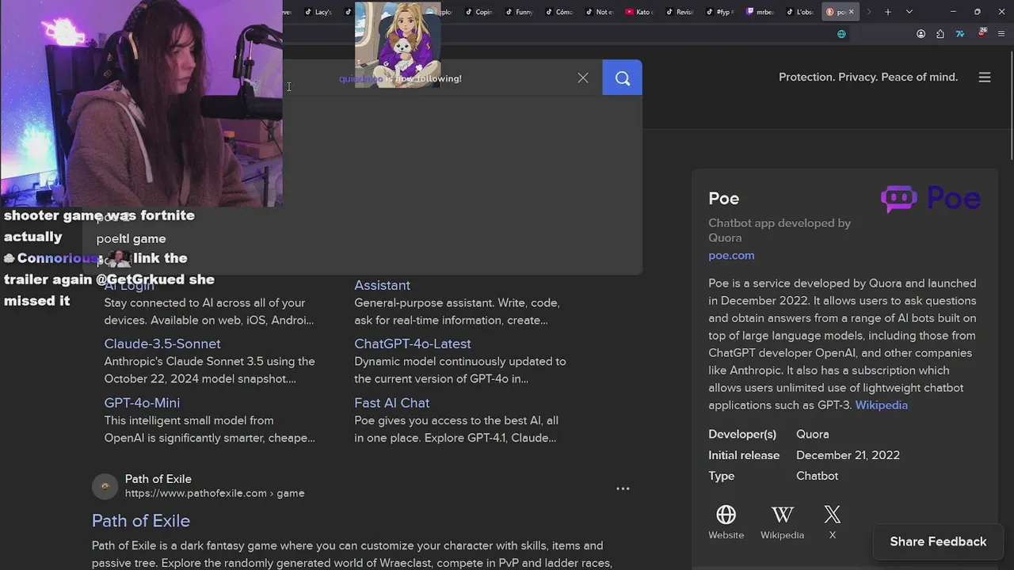Switch to the #fyp TikTok tab
Viewport: 1014px width, 570px height.
719,12
